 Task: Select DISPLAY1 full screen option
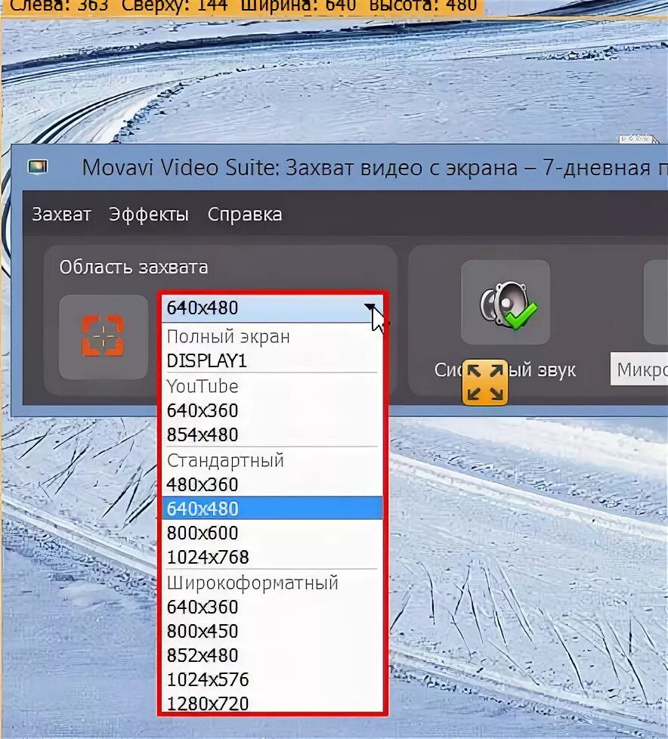[273, 361]
